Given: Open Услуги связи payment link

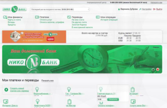Looking at the screenshot, I should pos(139,105).
